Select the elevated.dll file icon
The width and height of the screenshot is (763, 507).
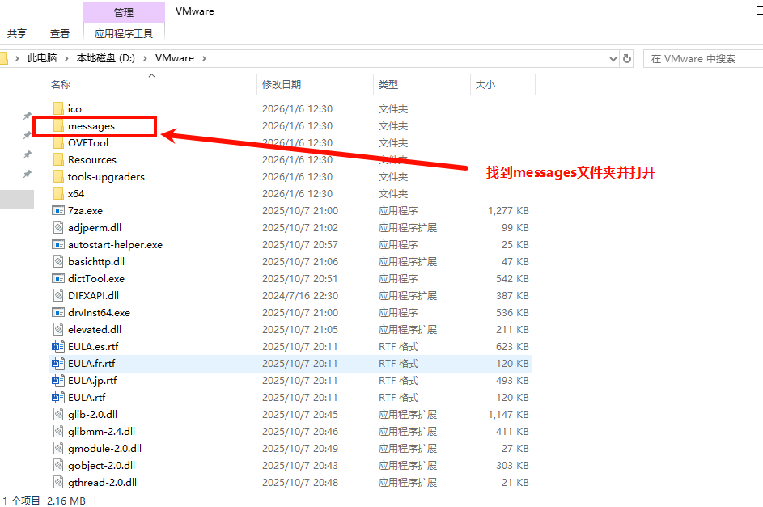pos(58,330)
